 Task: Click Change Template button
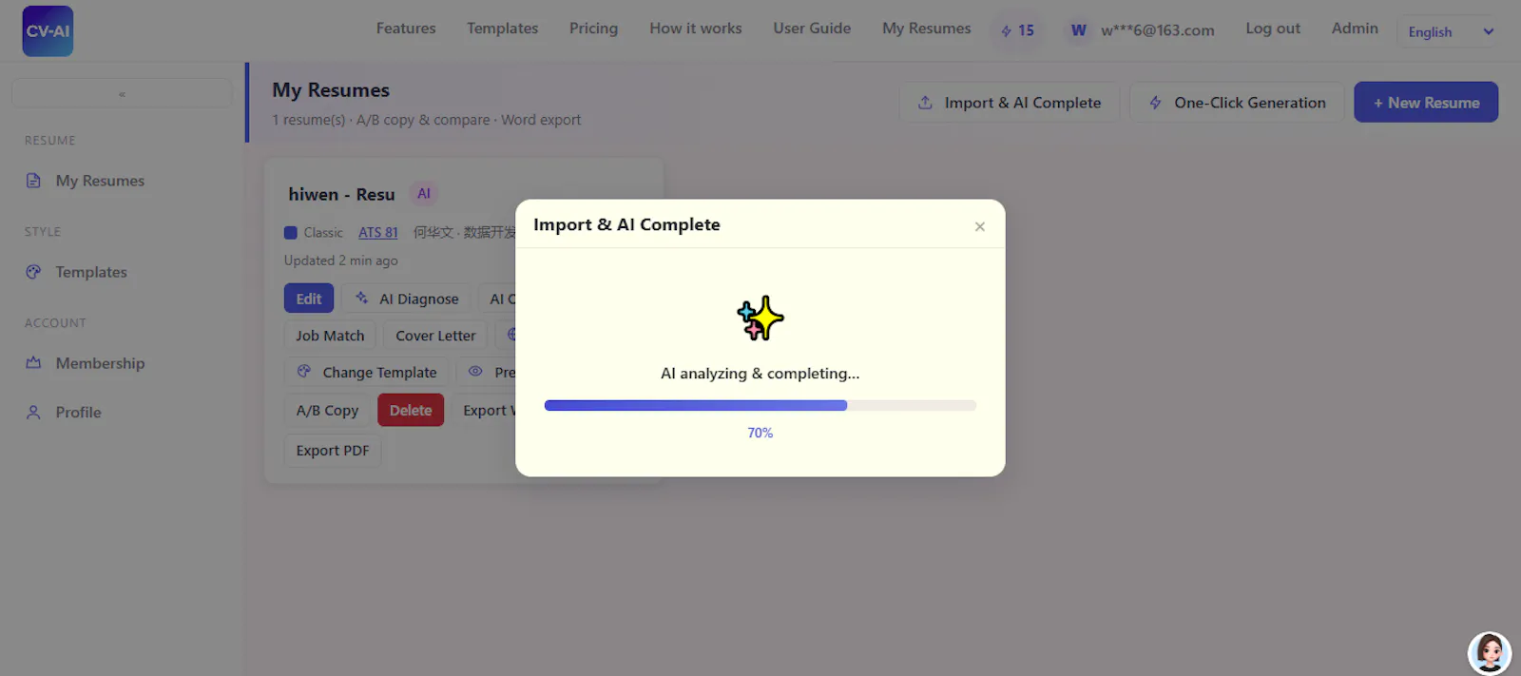pyautogui.click(x=367, y=373)
